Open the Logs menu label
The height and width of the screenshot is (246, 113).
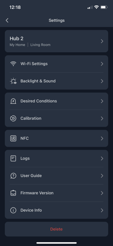(25, 158)
